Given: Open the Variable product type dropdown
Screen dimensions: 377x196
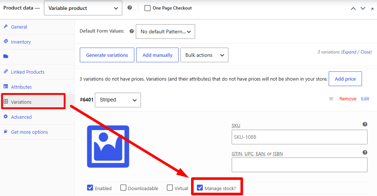Looking at the screenshot, I should click(x=83, y=8).
